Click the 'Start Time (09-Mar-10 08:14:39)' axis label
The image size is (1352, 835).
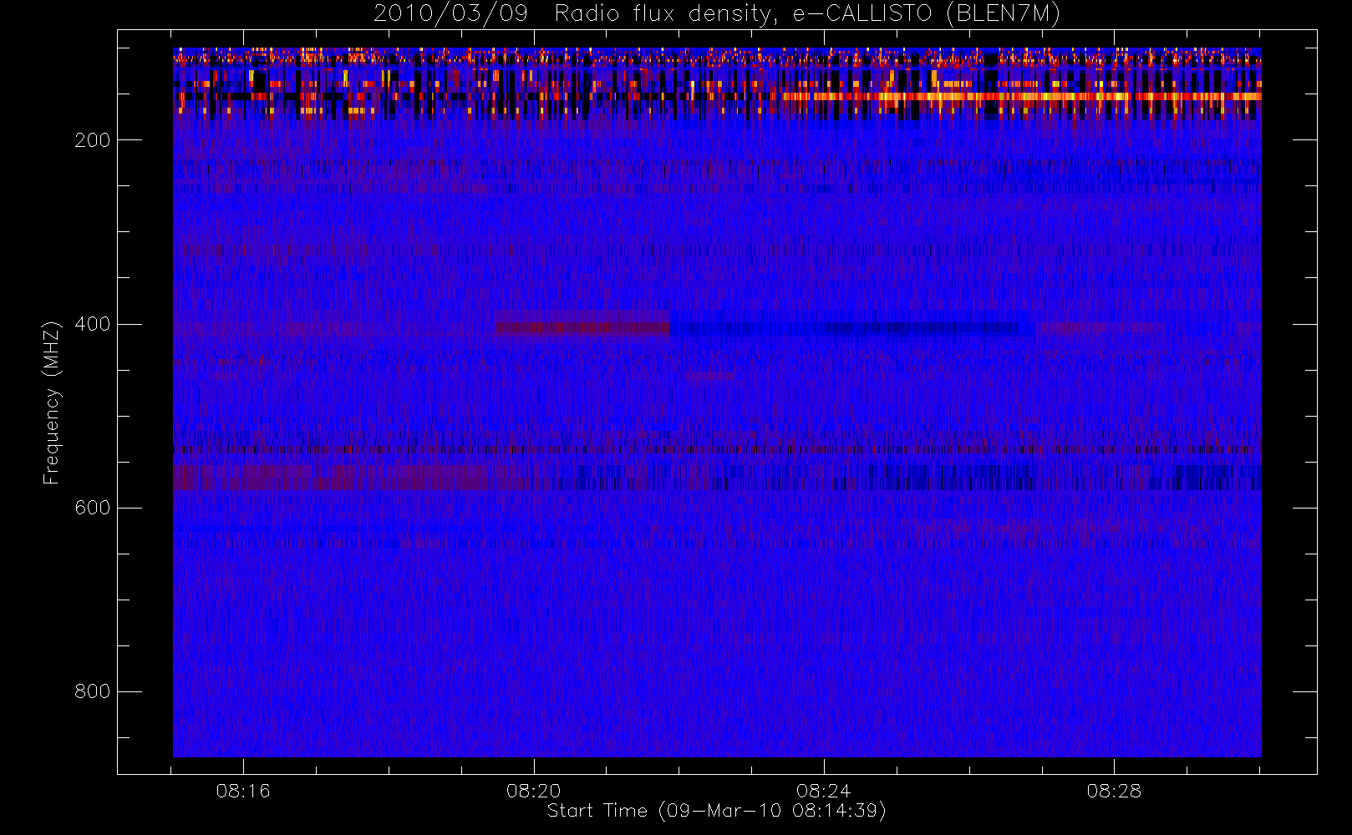click(716, 811)
